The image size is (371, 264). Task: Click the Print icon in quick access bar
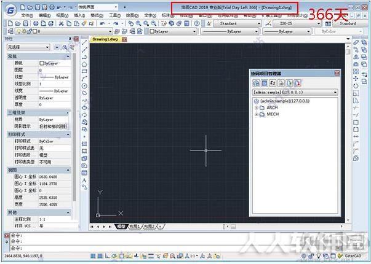pos(52,7)
